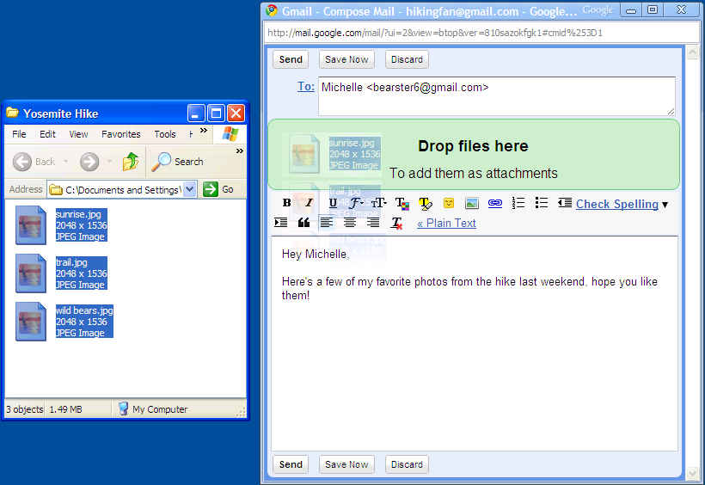Click the top Save Now button
The width and height of the screenshot is (705, 485).
click(x=346, y=59)
